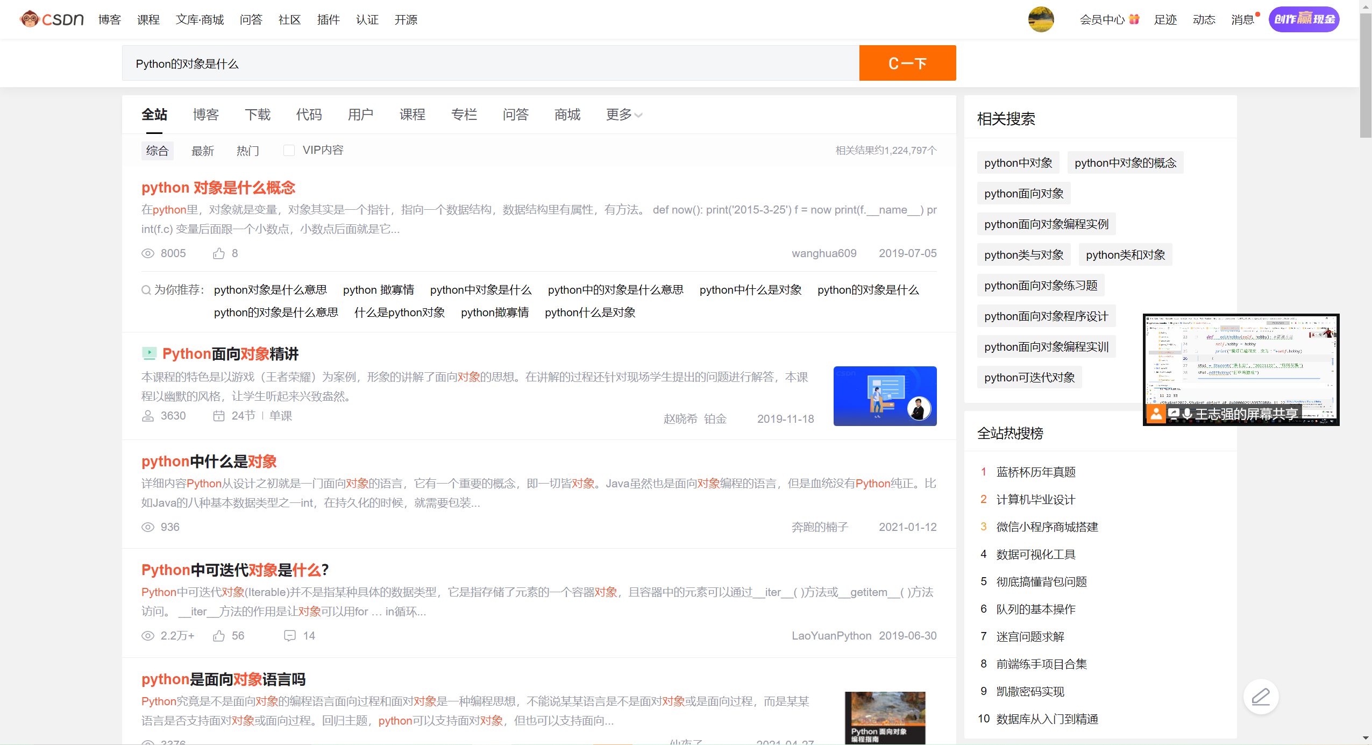Switch to the 博客 results tab

pos(205,115)
